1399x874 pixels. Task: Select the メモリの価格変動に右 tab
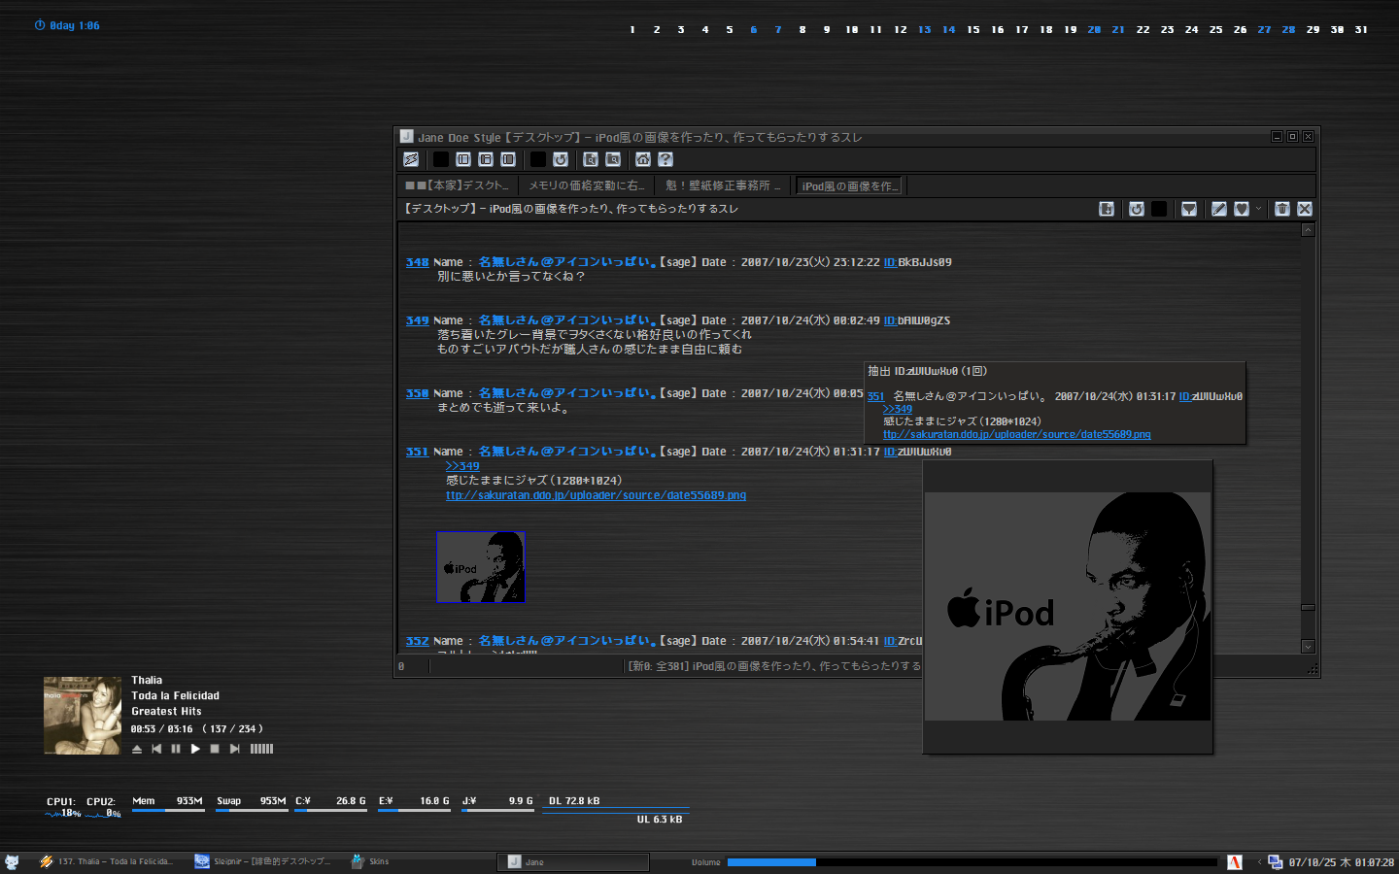(586, 185)
